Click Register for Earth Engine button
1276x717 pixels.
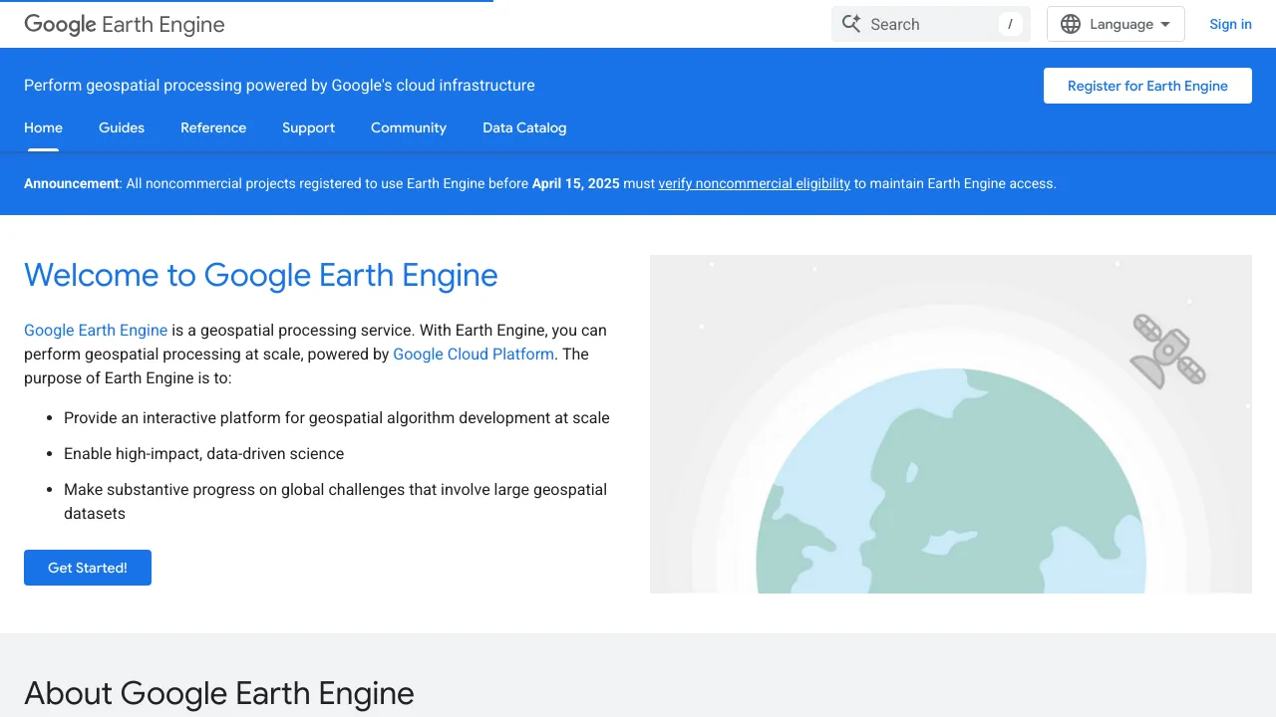[1147, 86]
